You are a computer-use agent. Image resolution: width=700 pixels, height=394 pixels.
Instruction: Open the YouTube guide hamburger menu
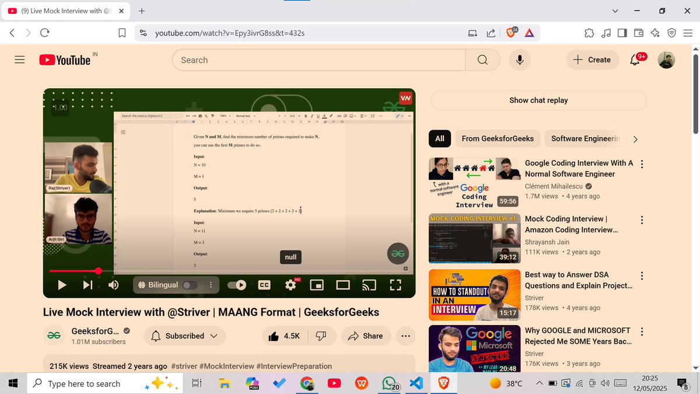coord(19,60)
